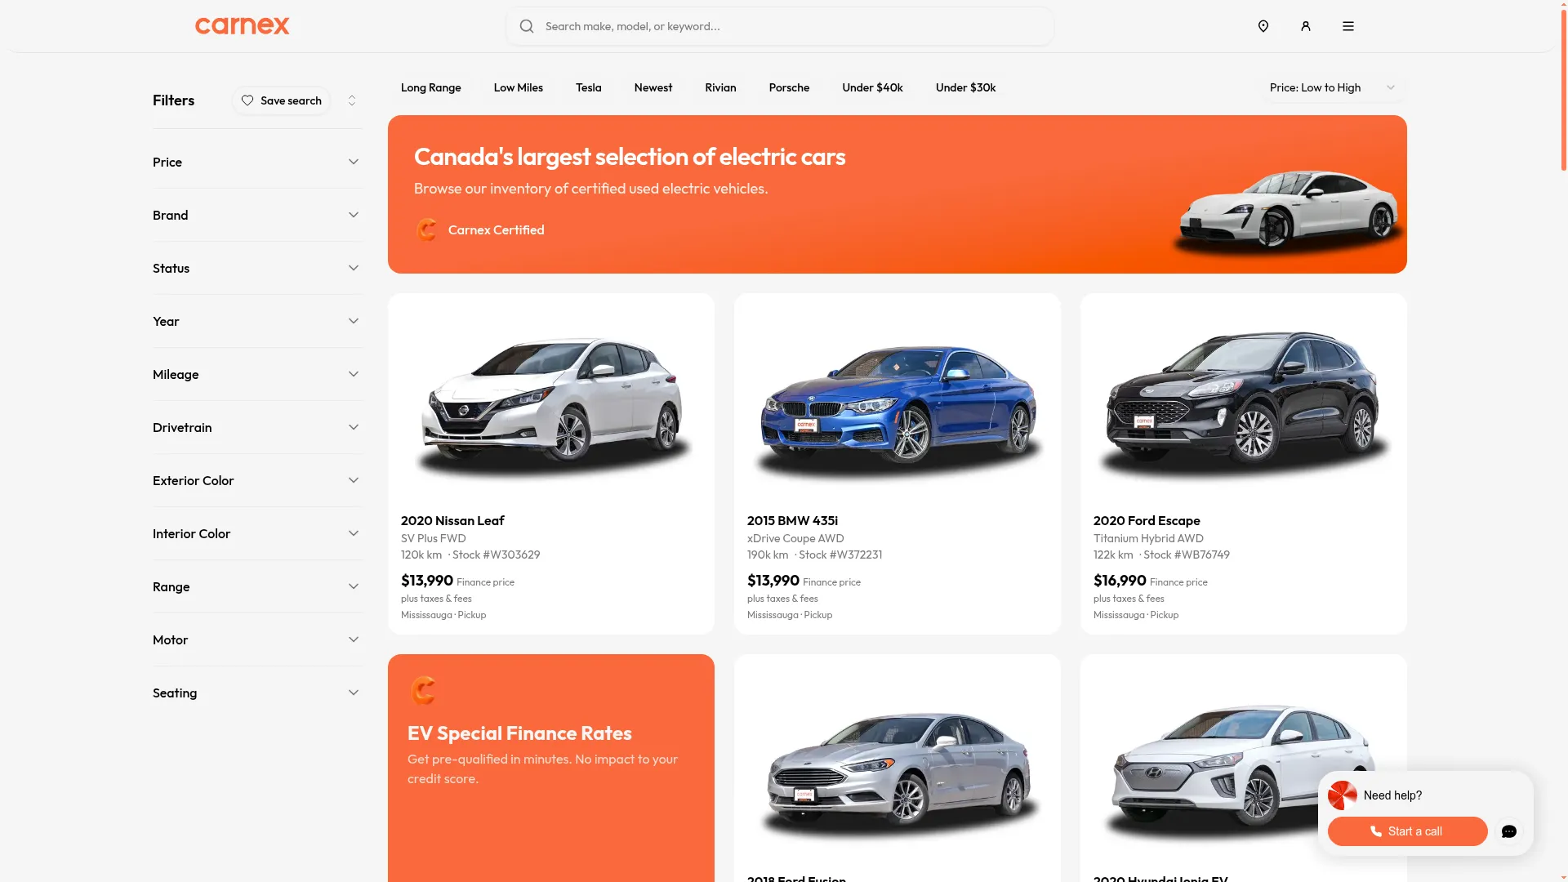Click the filters expand/collapse arrows icon

(352, 100)
